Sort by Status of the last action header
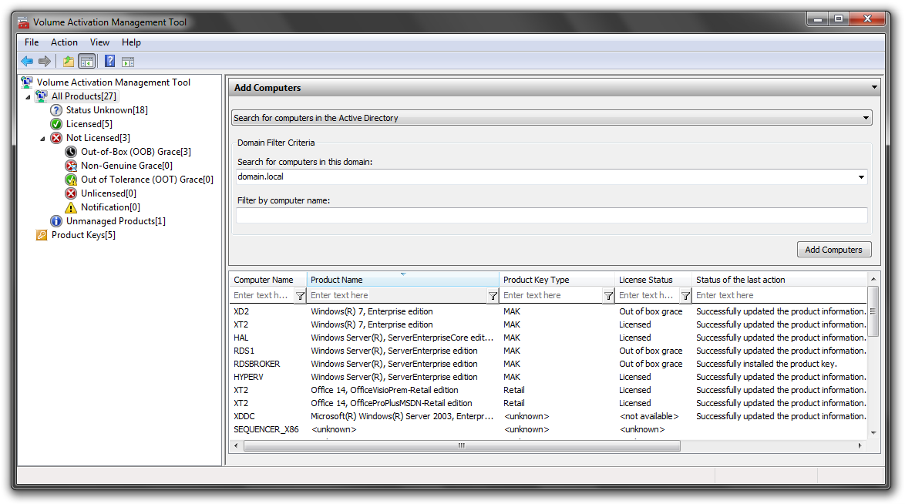The height and width of the screenshot is (504, 905). tap(779, 280)
